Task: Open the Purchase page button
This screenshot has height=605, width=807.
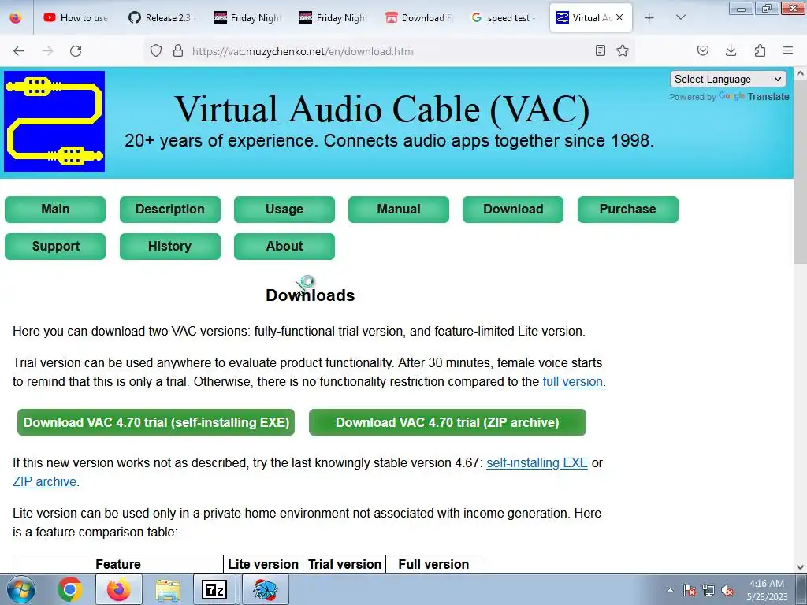Action: 628,210
